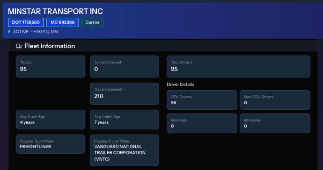Open the Avg Truck Age card
The width and height of the screenshot is (323, 170).
(x=51, y=120)
